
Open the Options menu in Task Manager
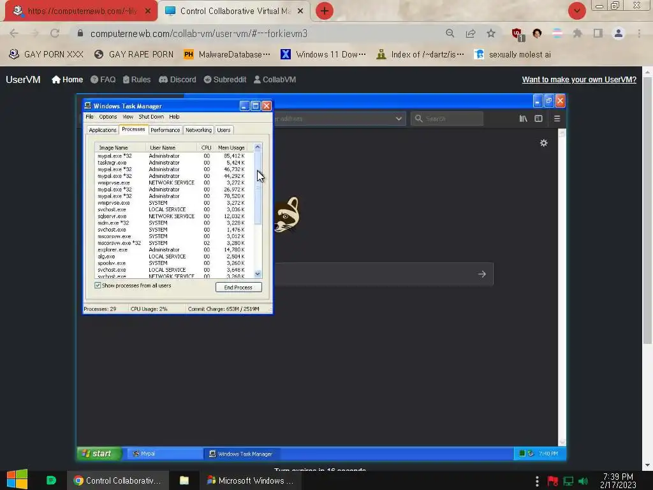click(108, 117)
